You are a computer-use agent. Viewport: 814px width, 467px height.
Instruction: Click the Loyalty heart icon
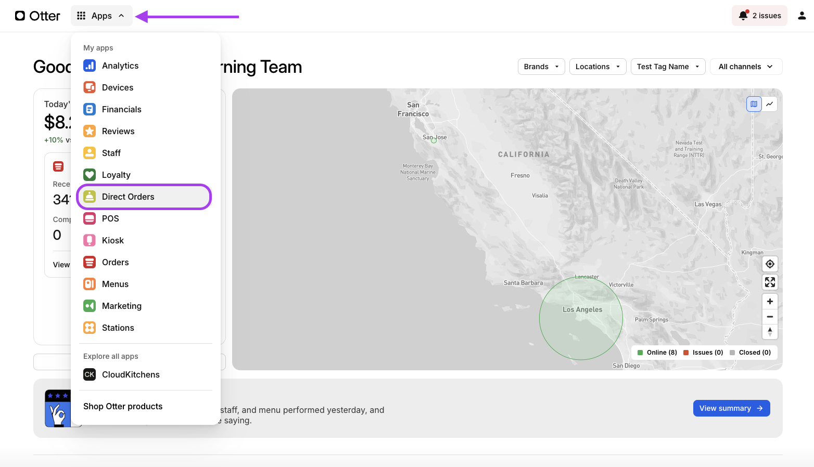point(90,175)
